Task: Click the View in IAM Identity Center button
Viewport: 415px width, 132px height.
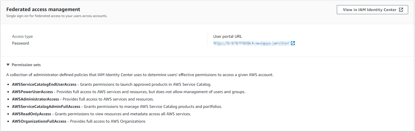Action: coord(372,10)
